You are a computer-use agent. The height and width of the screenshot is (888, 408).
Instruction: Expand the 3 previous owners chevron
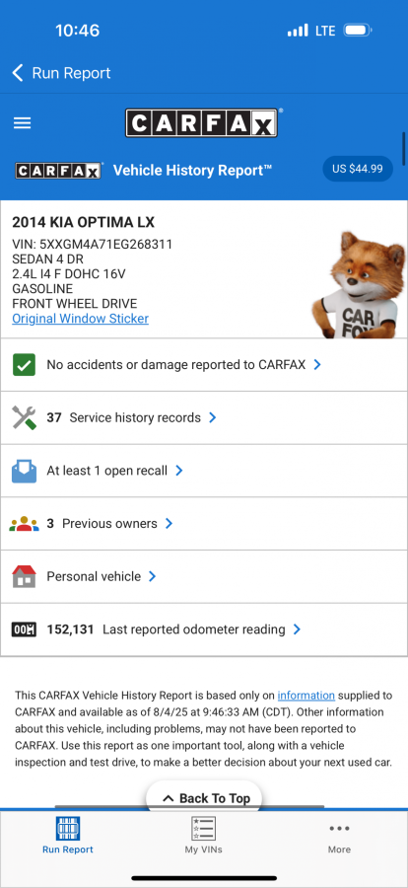pos(169,524)
